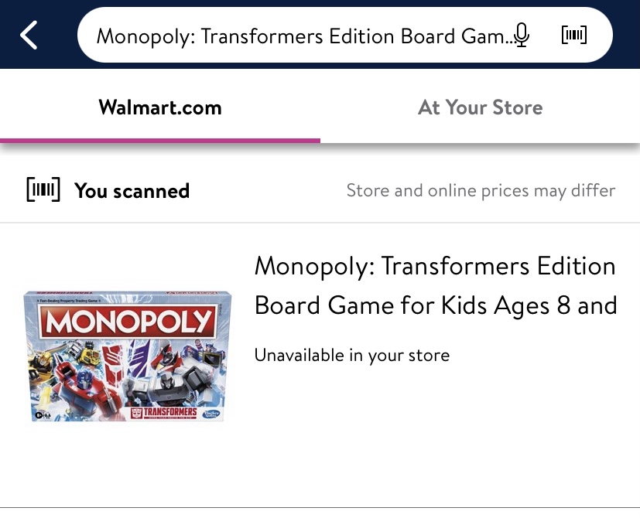
Task: Tap the back arrow
Action: coord(29,36)
